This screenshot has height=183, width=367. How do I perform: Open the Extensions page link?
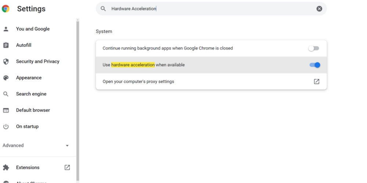[x=28, y=167]
